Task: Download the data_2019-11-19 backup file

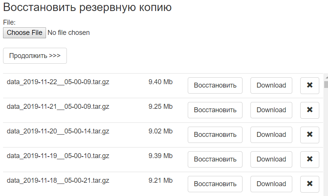Action: click(x=271, y=159)
